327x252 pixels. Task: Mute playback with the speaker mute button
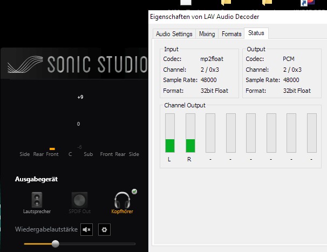pos(87,229)
